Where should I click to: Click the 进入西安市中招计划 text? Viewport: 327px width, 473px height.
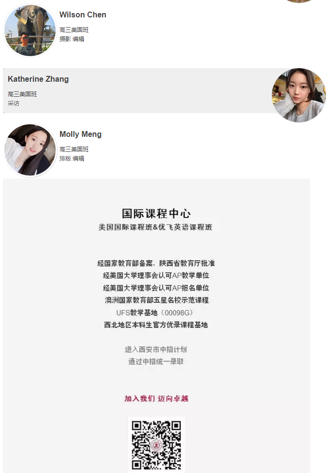coord(156,349)
